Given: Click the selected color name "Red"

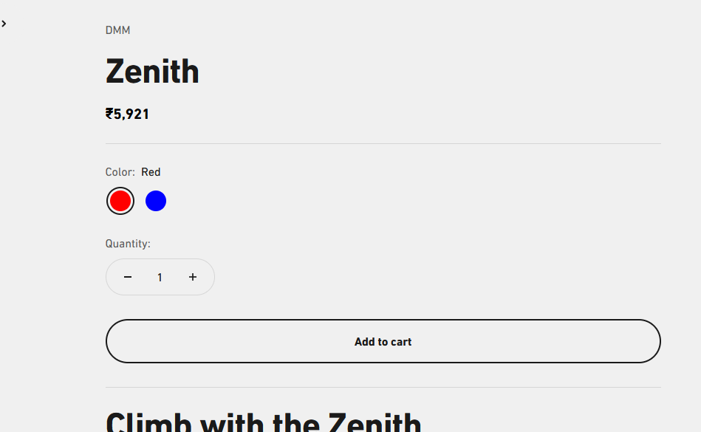Looking at the screenshot, I should tap(151, 172).
